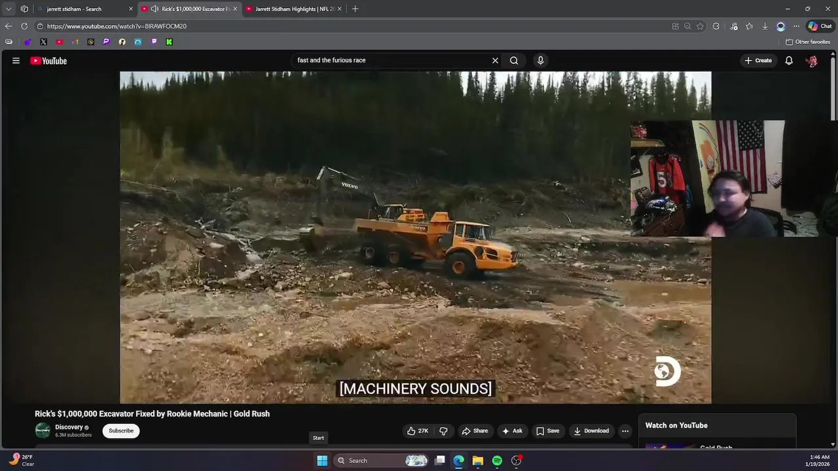Dislike the video with thumbs down
The width and height of the screenshot is (838, 471).
click(x=443, y=430)
